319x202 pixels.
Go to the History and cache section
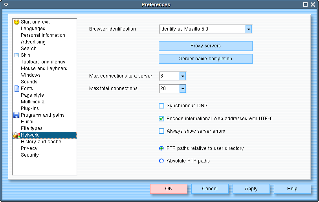41,142
